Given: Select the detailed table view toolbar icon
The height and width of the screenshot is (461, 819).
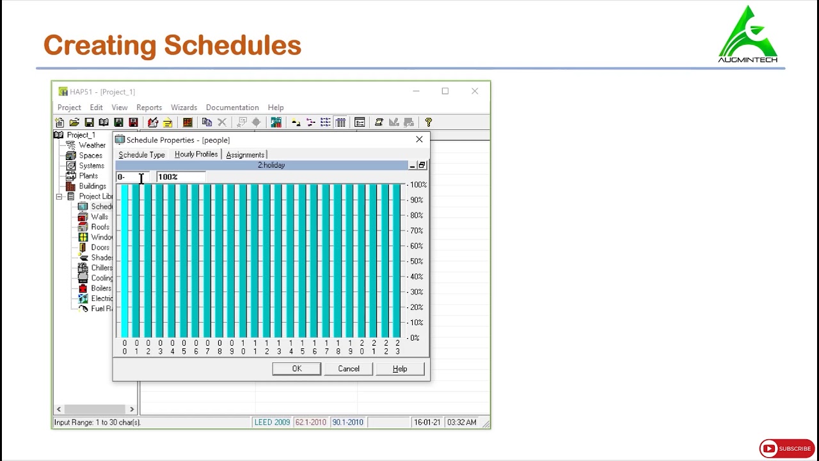Looking at the screenshot, I should [340, 122].
